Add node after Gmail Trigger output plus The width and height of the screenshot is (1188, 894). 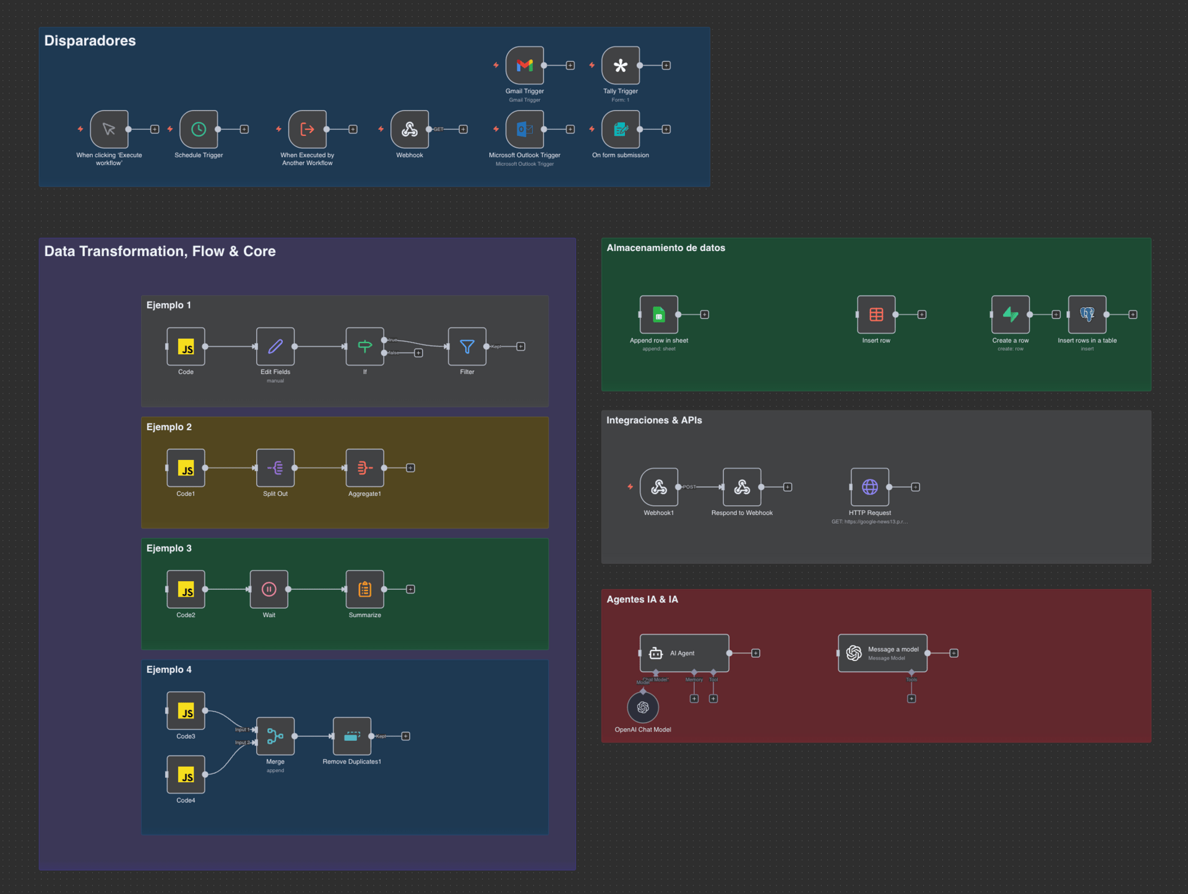click(x=570, y=66)
